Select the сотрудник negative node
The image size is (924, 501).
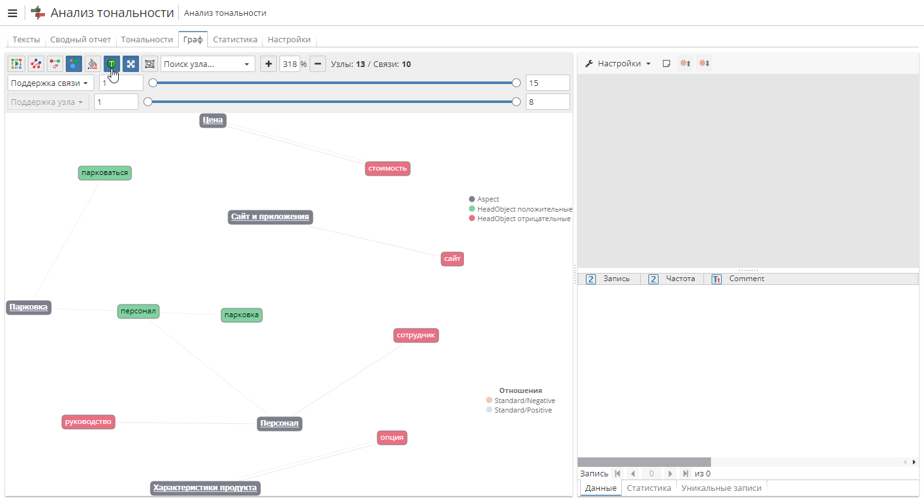pyautogui.click(x=416, y=335)
